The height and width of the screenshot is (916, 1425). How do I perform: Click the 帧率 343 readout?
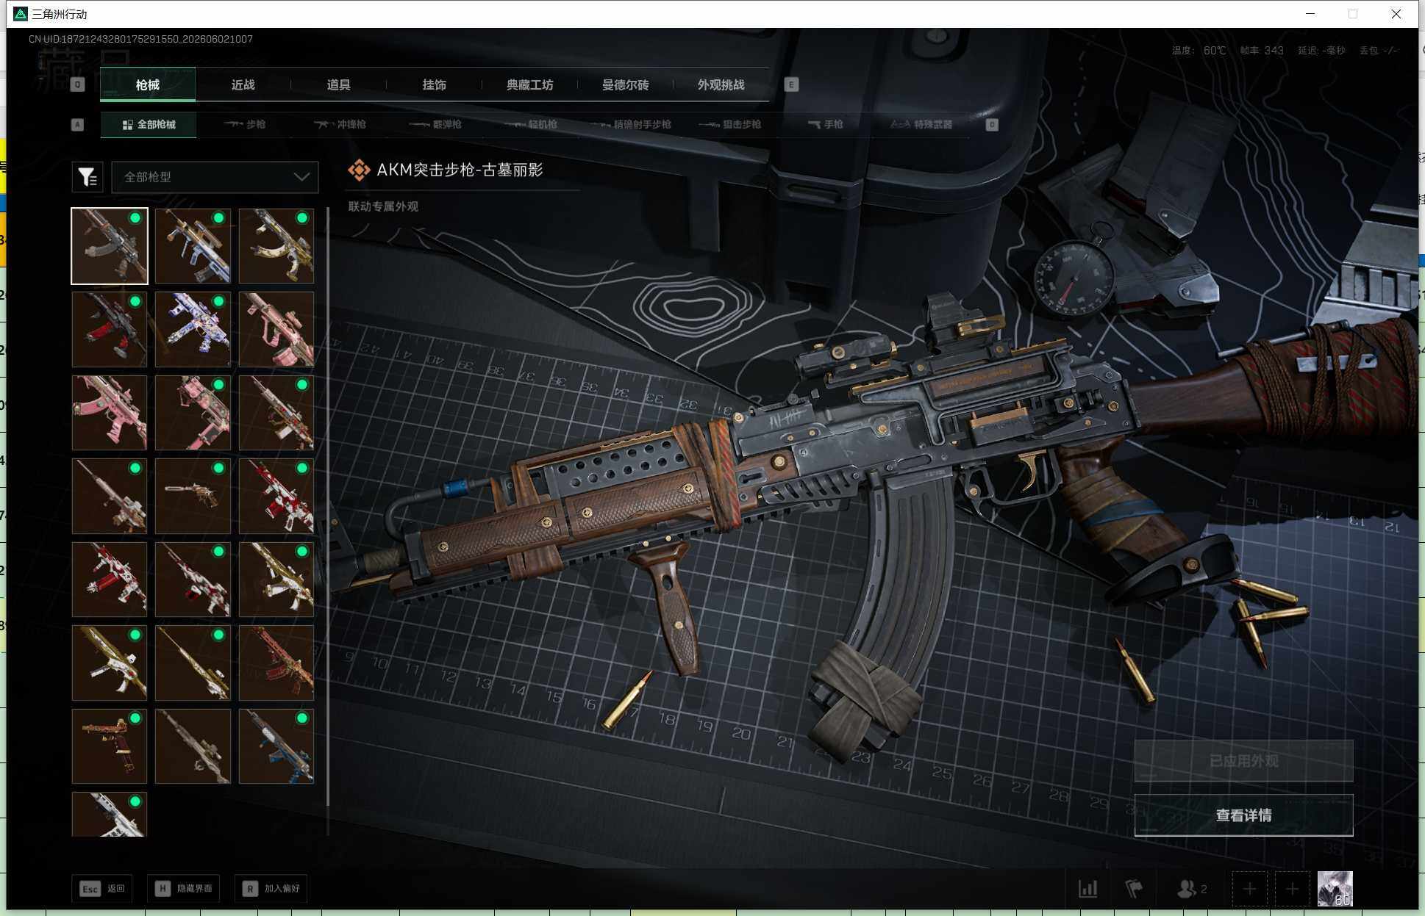(x=1262, y=51)
